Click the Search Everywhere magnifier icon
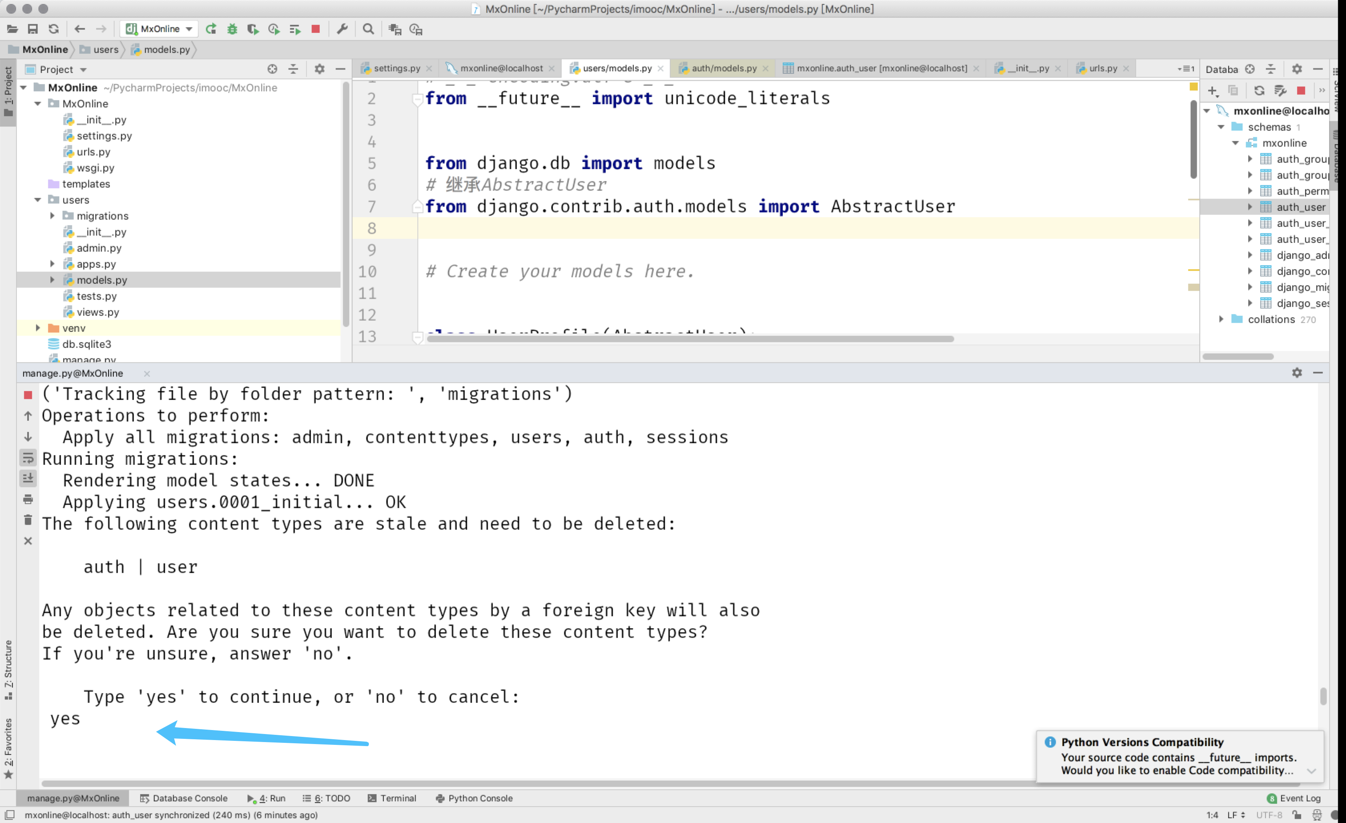Screen dimensions: 1346x823 [x=369, y=29]
